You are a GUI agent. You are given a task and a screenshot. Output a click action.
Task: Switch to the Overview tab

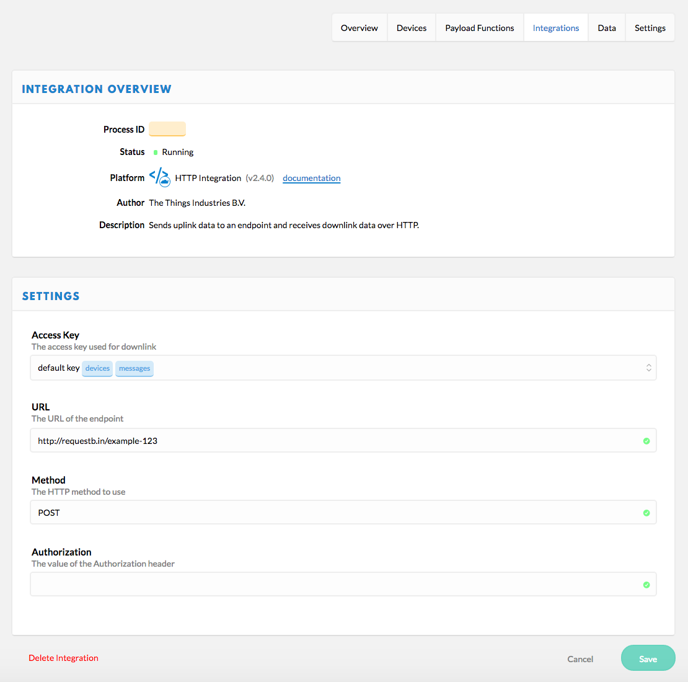coord(359,28)
